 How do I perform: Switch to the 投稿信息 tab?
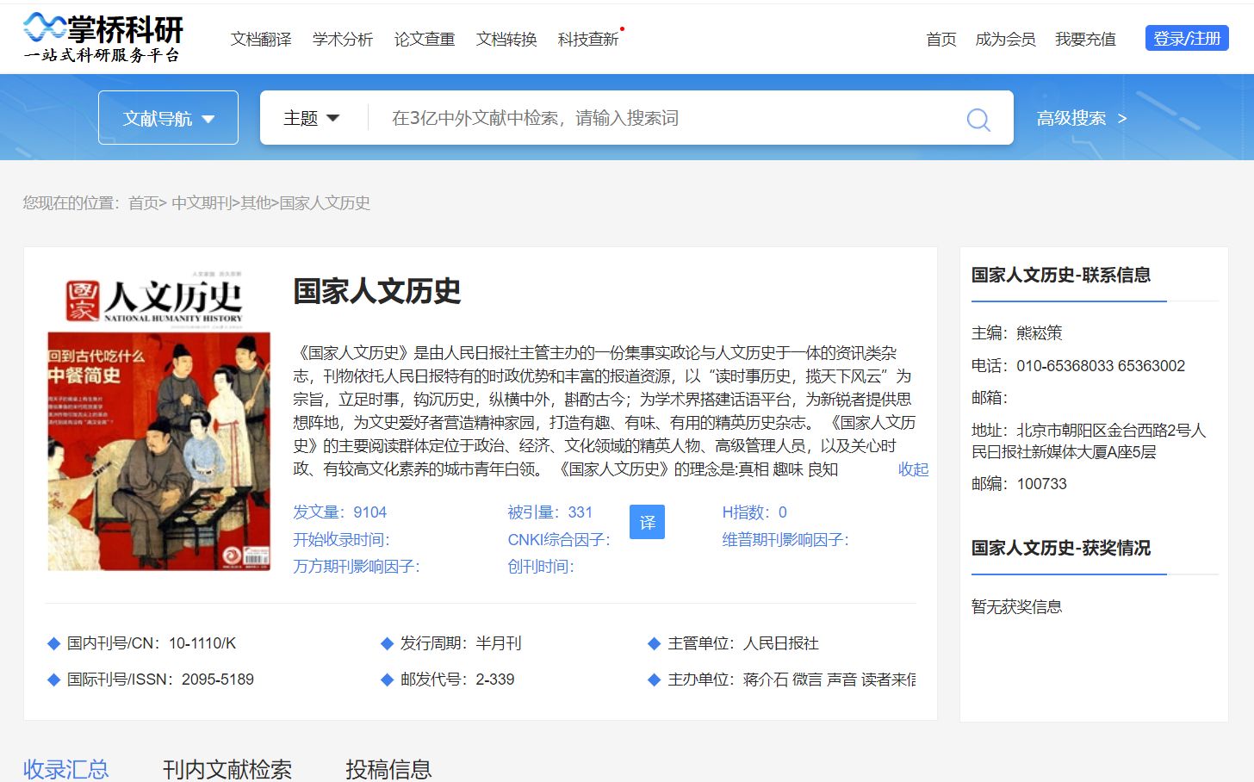pos(388,768)
